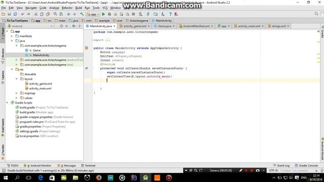Viewport: 324px width, 182px height.
Task: Expand the values folder
Action: pos(17,98)
